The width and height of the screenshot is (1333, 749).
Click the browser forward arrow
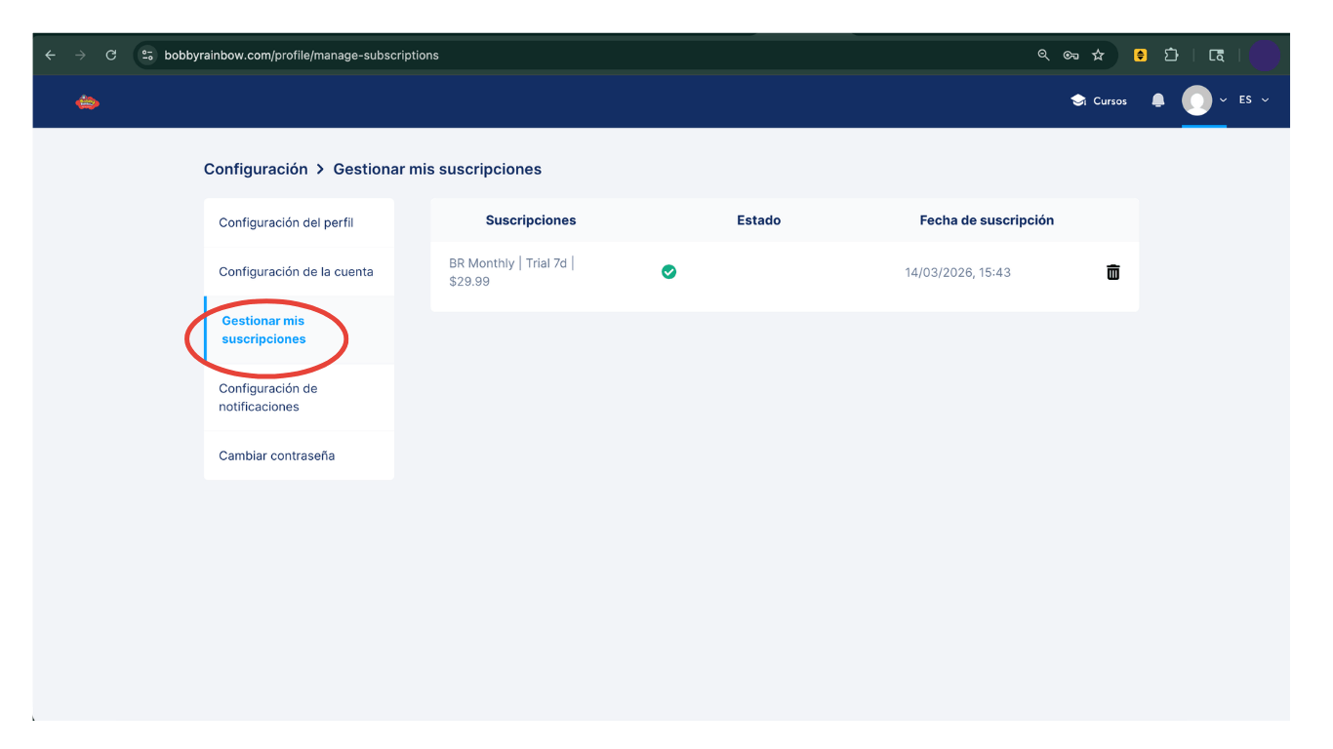click(80, 56)
